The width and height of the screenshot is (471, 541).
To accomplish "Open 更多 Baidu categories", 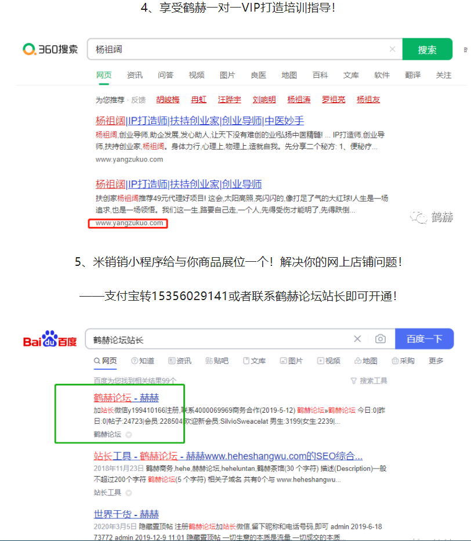I will (436, 360).
